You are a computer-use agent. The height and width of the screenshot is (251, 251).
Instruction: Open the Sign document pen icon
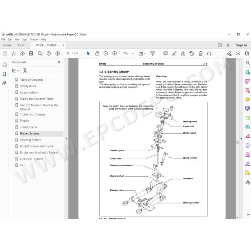tap(183, 53)
